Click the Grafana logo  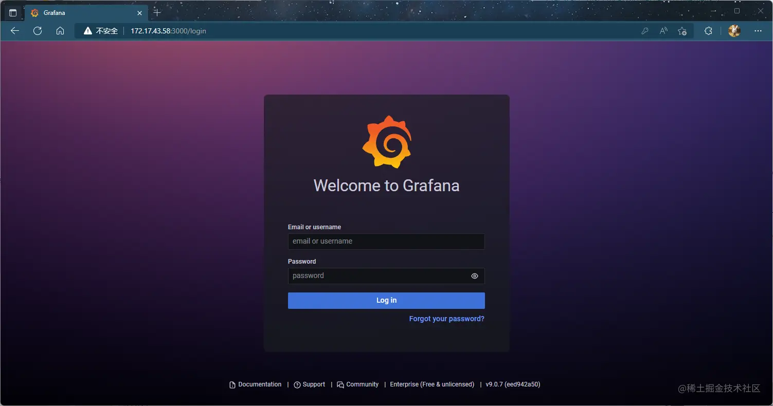click(x=387, y=142)
